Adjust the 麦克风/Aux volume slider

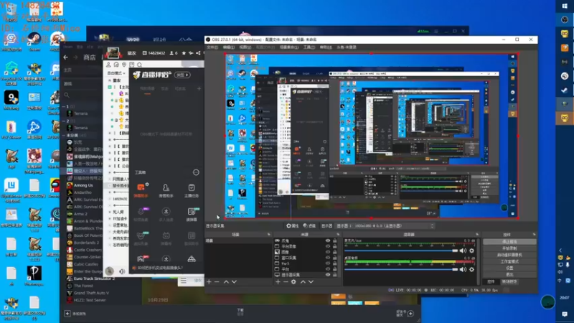click(401, 251)
